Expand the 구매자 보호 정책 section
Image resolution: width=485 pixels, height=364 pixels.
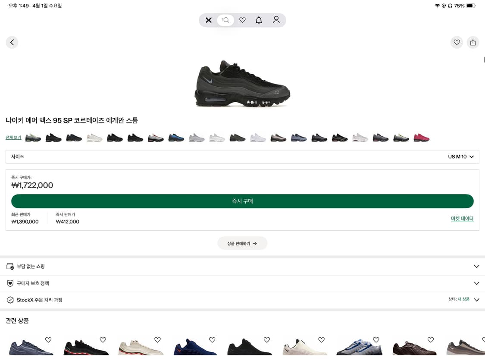(x=476, y=283)
